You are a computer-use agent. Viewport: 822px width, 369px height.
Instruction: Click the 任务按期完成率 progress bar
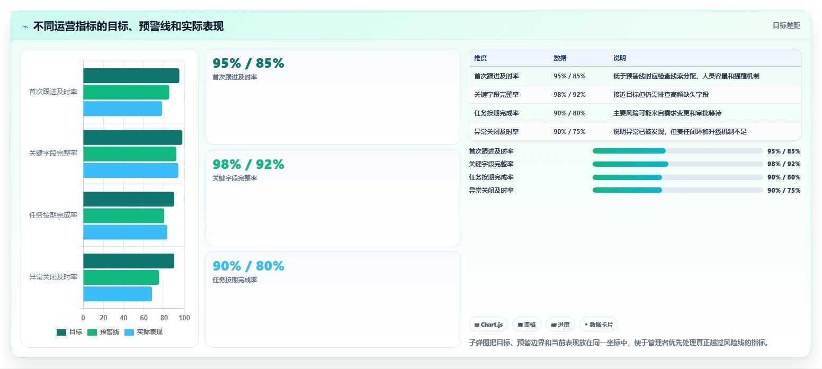click(x=678, y=177)
